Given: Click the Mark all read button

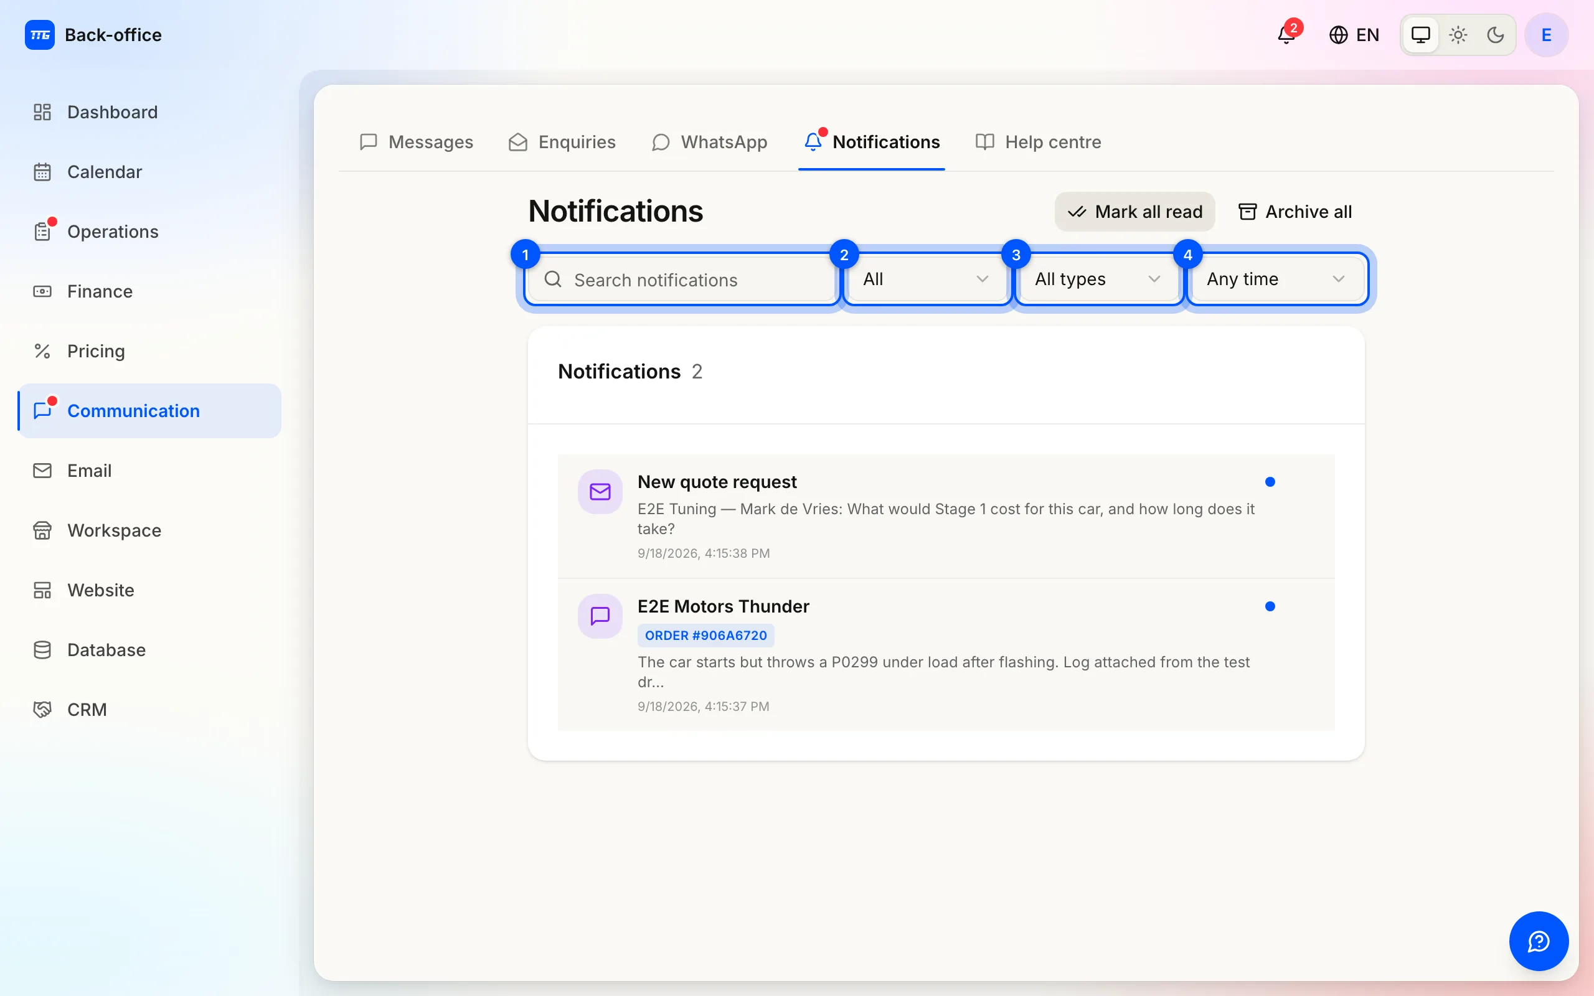Looking at the screenshot, I should click(1135, 212).
